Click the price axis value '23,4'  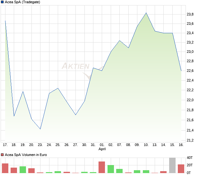190,33
